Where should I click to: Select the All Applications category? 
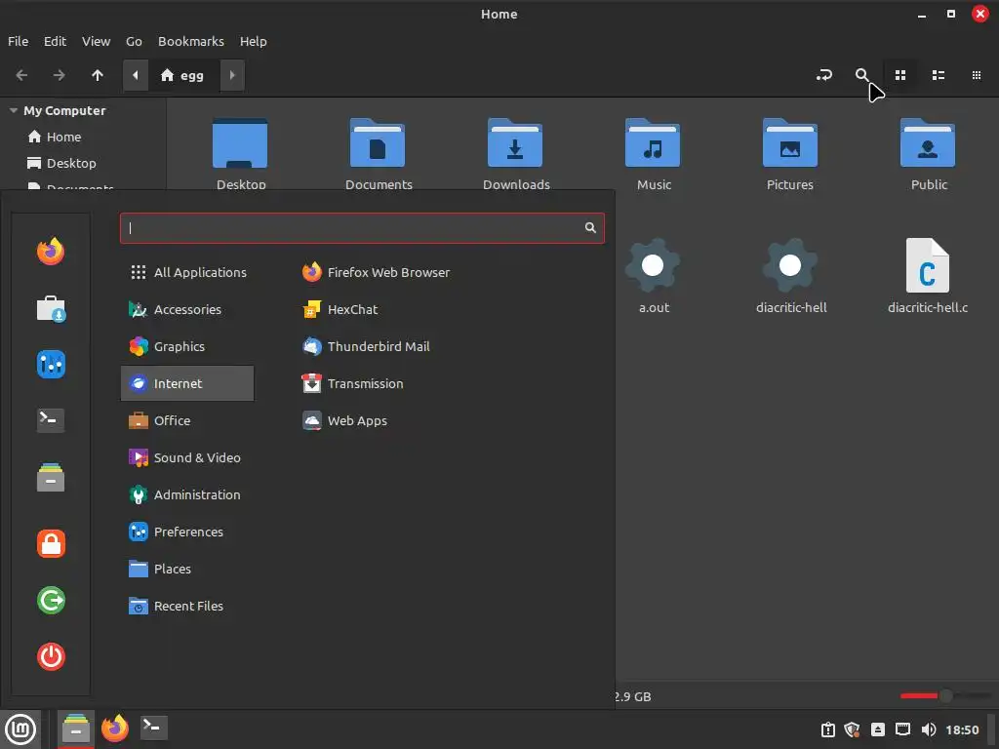[187, 273]
